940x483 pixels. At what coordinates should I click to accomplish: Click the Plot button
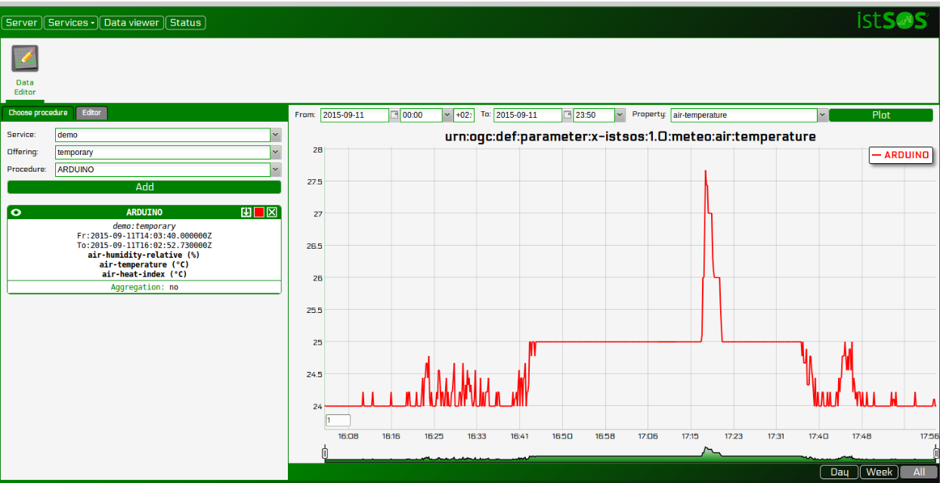coord(881,115)
